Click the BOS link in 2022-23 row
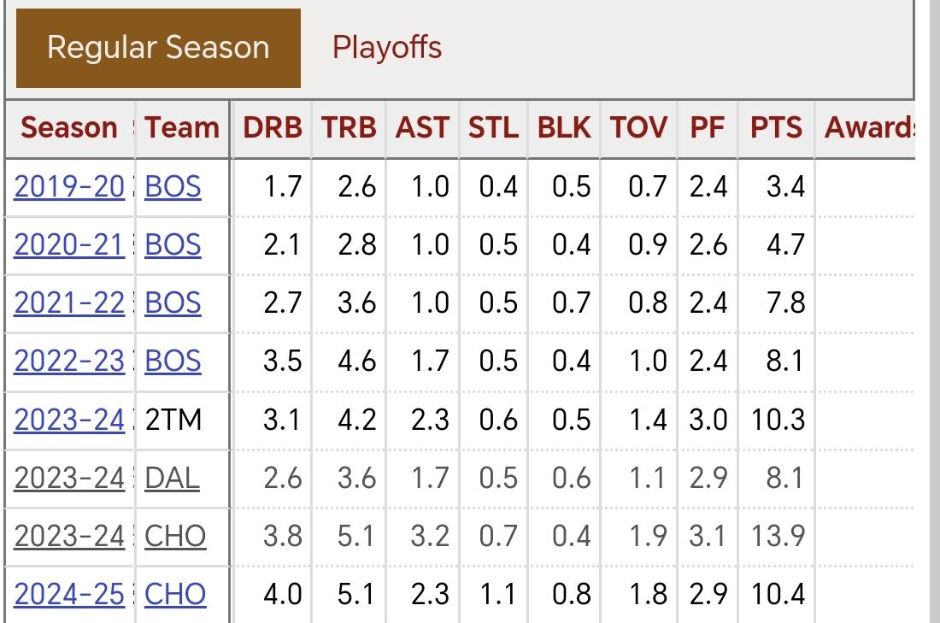This screenshot has height=623, width=940. tap(173, 361)
